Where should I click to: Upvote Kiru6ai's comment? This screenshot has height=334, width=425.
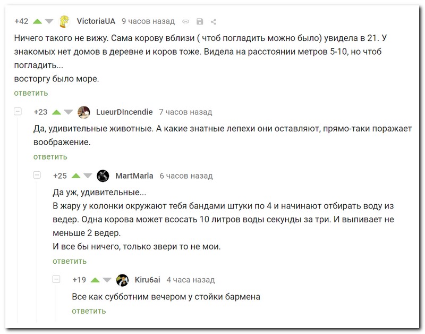[x=95, y=280]
